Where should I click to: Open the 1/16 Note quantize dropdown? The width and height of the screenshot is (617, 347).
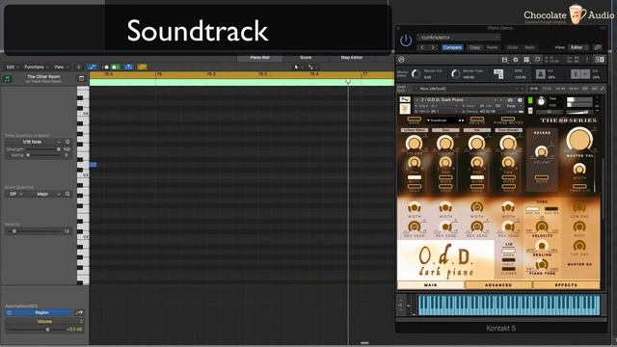coord(34,142)
